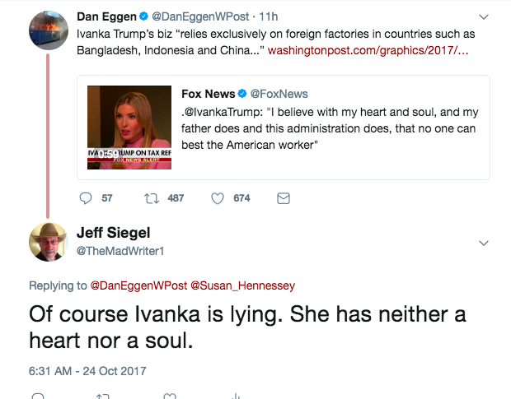Open the 6:31 AM - 24 Oct 2017 timestamp

[x=86, y=370]
